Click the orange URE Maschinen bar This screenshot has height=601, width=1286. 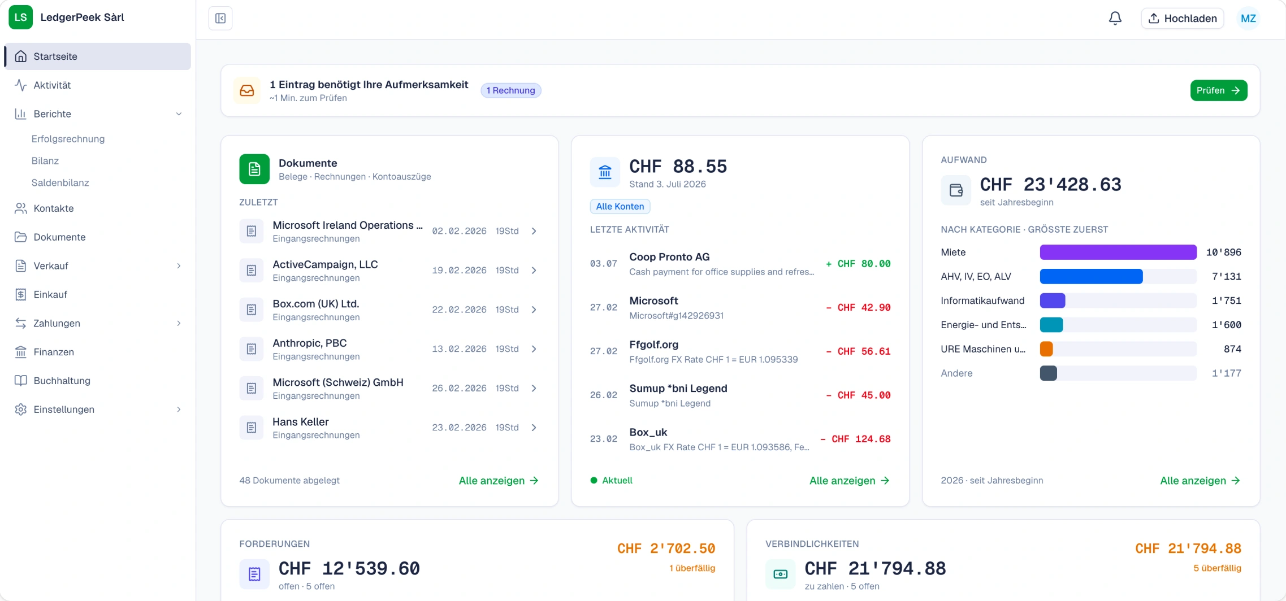(1046, 349)
